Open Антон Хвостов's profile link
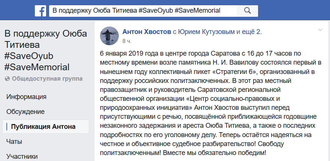Viewport: 330px width, 161px height. 146,32
